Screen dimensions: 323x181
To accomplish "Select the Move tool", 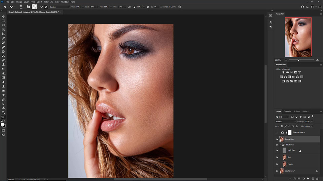I will (x=3, y=17).
